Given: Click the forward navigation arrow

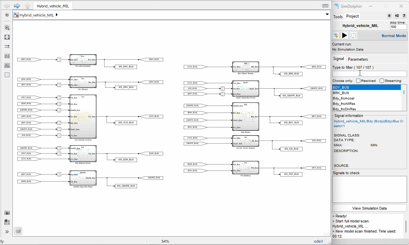Looking at the screenshot, I should [17, 6].
